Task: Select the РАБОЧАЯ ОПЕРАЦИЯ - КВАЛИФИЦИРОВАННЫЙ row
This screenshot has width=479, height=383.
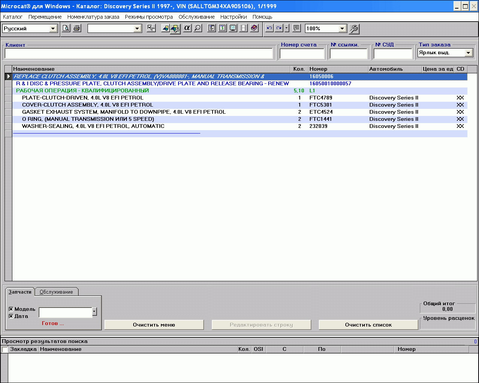Action: coord(240,91)
